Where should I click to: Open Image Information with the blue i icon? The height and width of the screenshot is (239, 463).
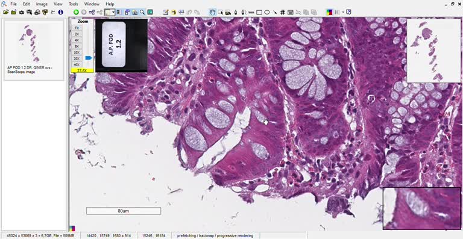(x=60, y=12)
